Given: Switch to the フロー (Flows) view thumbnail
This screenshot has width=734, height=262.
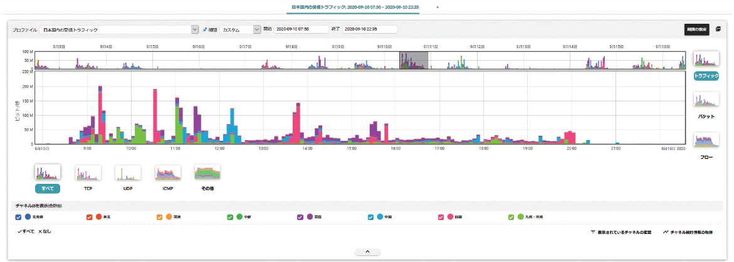Looking at the screenshot, I should pos(706,141).
